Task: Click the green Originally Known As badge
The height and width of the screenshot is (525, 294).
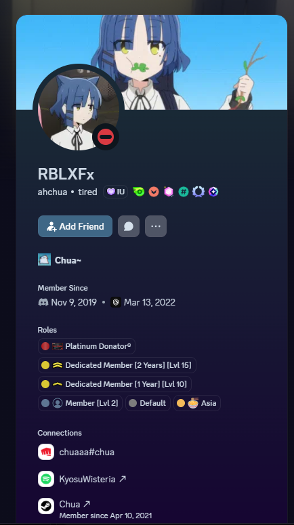Action: point(139,192)
